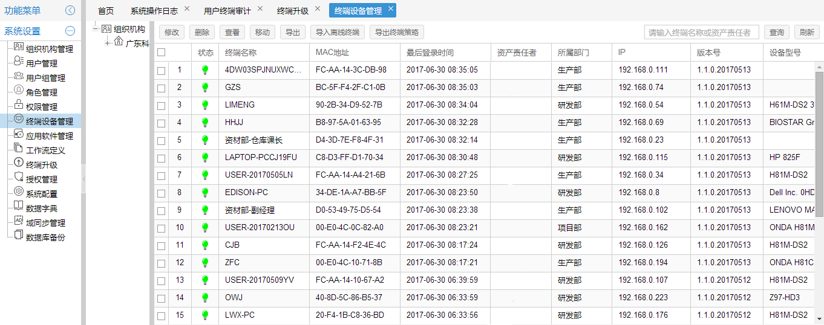Expand the 广东科 organization tree node
This screenshot has width=824, height=325.
point(108,42)
